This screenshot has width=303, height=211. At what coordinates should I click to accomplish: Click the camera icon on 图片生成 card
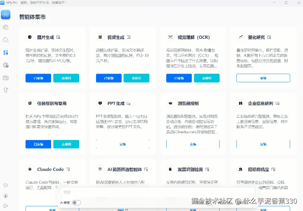click(x=30, y=37)
